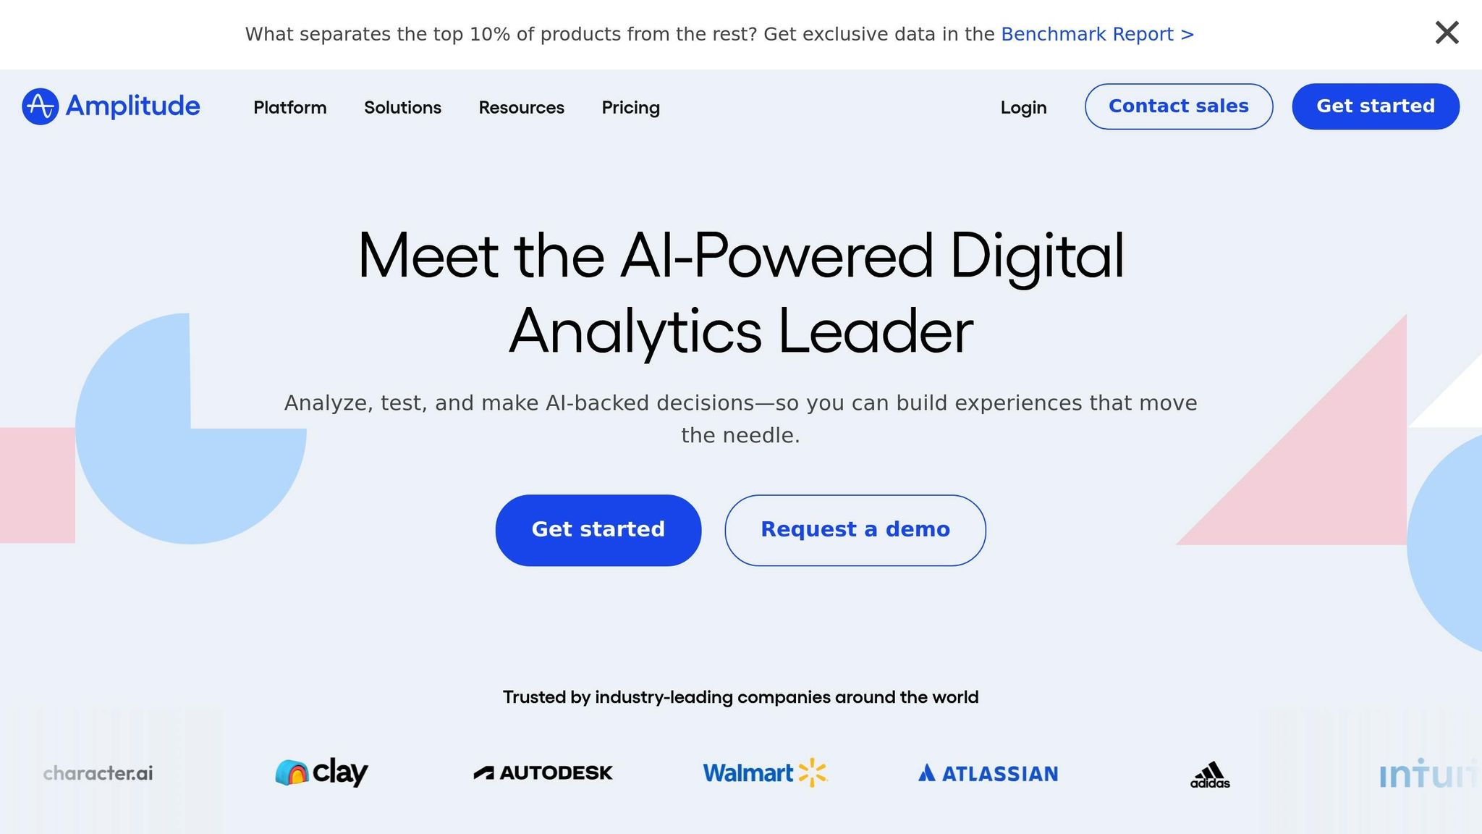The height and width of the screenshot is (834, 1482).
Task: Click the Clay logo
Action: 321,772
